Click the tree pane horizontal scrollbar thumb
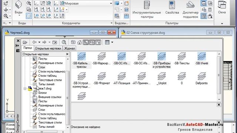This screenshot has width=237, height=133. pos(42,132)
